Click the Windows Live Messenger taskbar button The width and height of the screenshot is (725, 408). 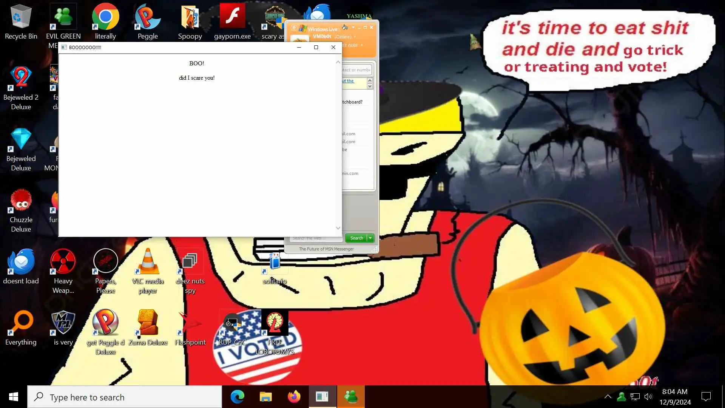(x=351, y=397)
